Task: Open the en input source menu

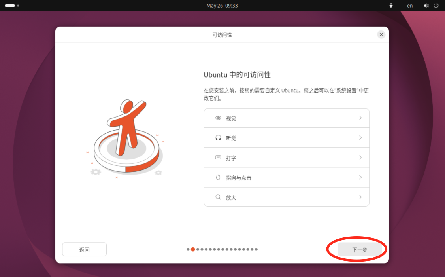Action: (x=410, y=6)
